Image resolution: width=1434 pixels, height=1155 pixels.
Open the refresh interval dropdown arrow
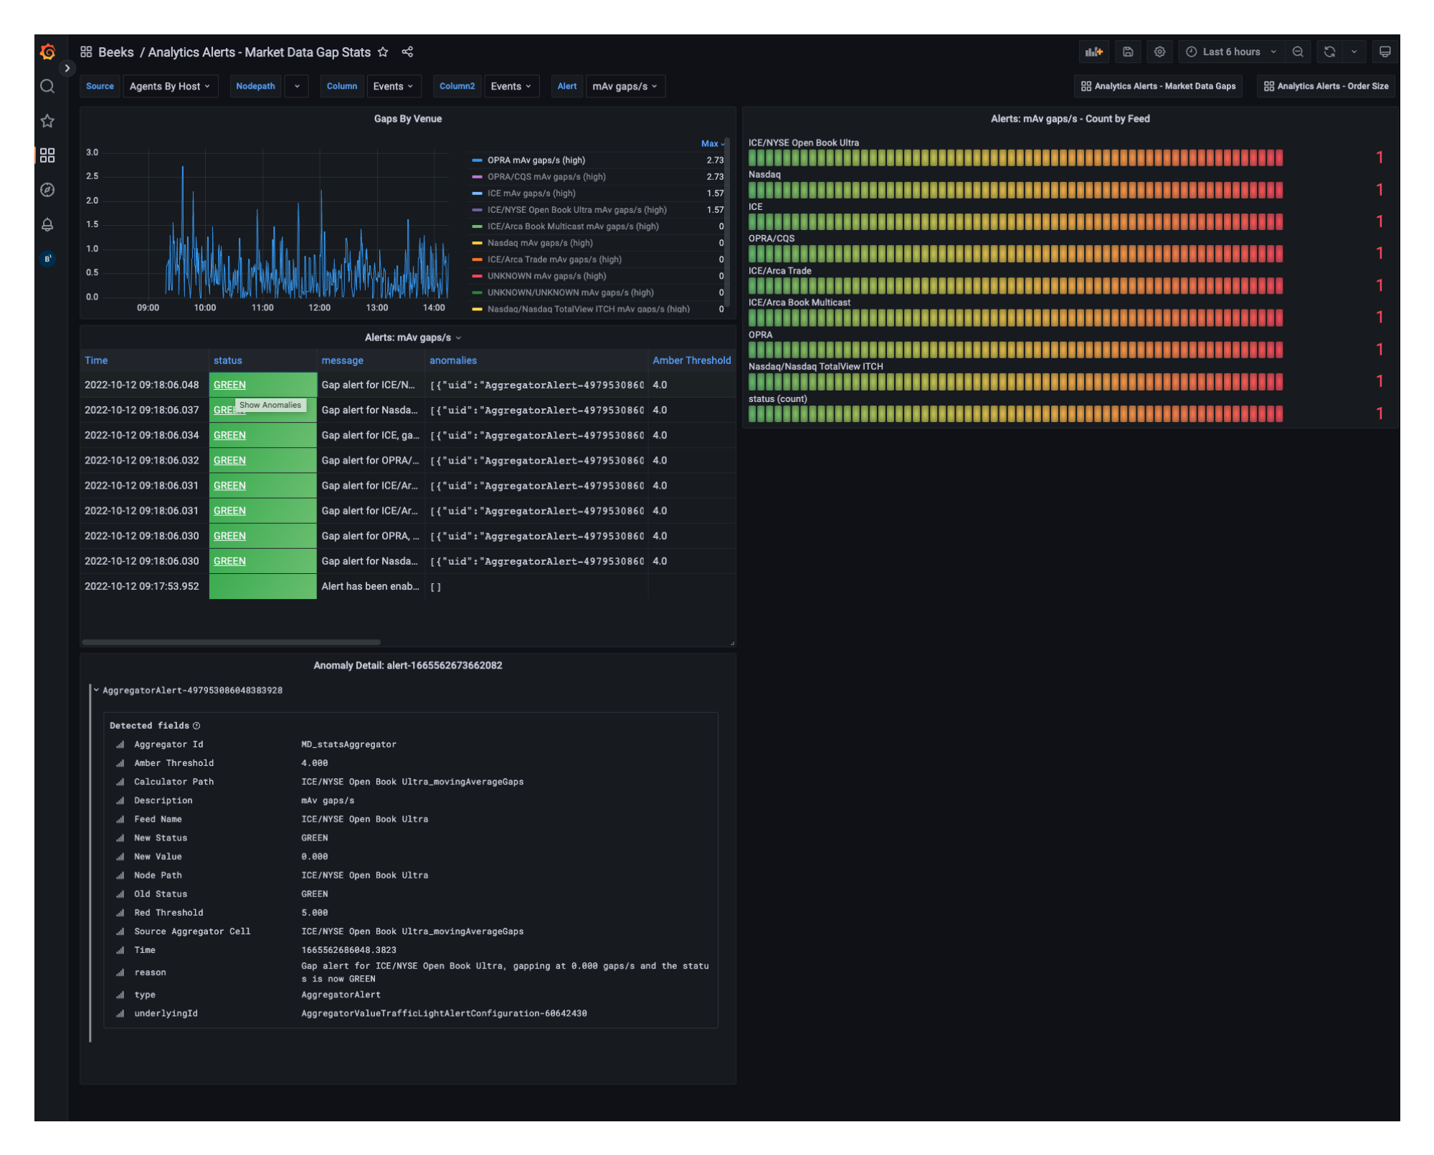1354,52
